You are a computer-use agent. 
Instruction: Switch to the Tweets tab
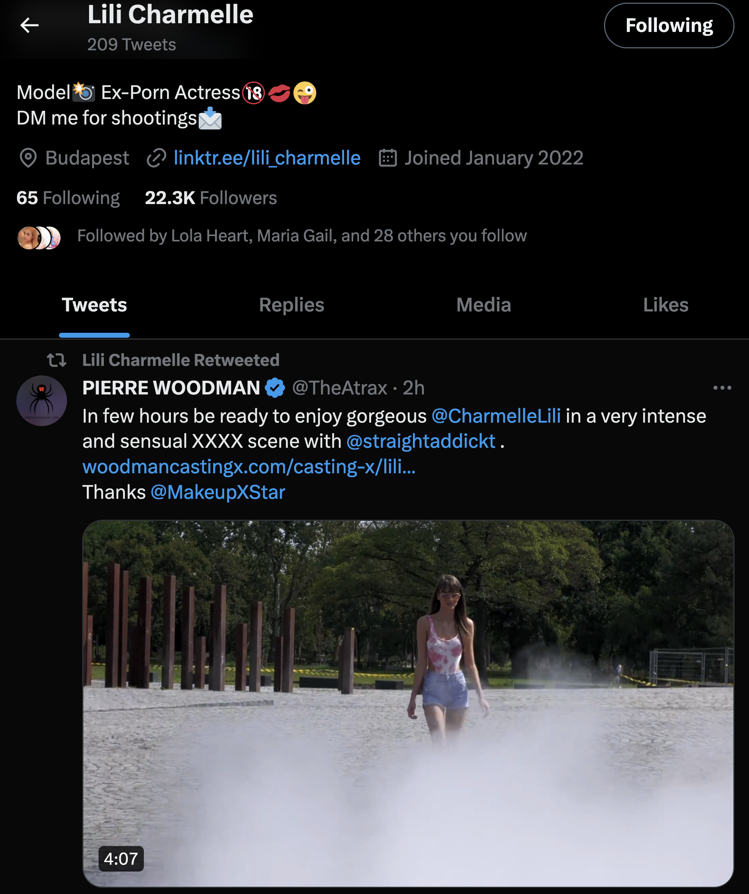[94, 305]
